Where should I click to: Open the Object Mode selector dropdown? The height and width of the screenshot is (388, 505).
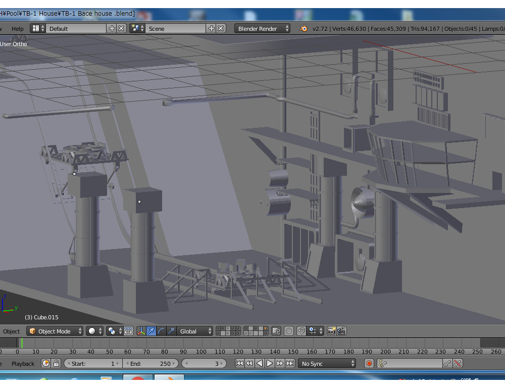pos(55,331)
